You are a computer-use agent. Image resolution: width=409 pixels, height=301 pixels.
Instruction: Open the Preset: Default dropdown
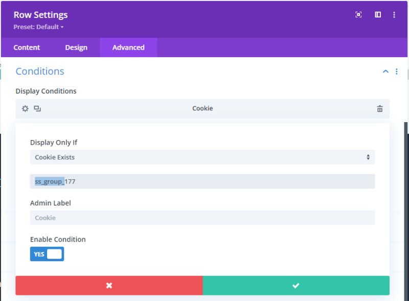click(x=38, y=27)
